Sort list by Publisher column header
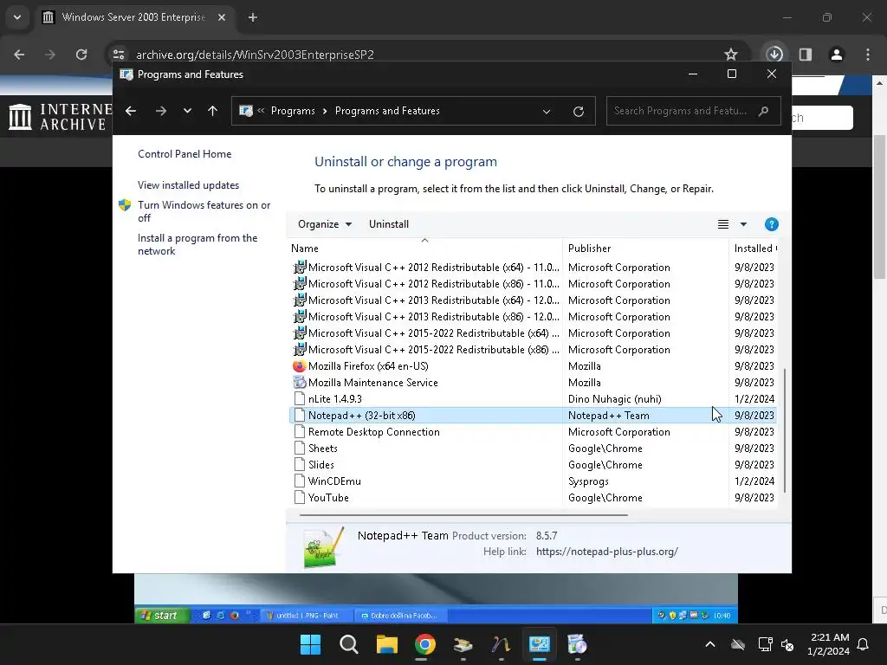887x665 pixels. [645, 248]
